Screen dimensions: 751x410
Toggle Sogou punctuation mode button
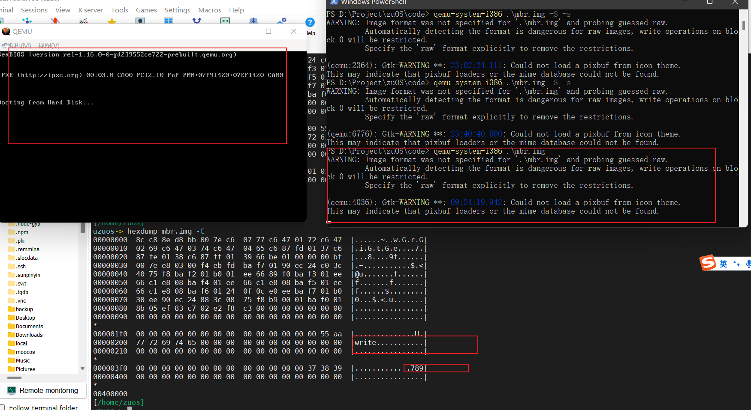point(736,264)
